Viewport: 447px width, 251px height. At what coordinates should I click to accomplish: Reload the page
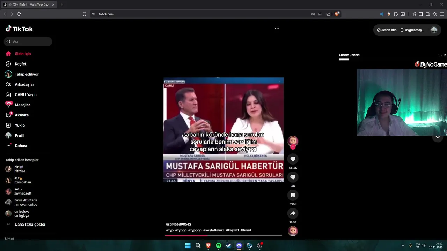point(19,14)
